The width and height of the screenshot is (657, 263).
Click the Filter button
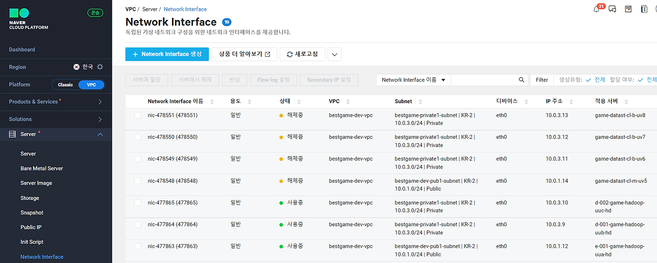tap(542, 80)
